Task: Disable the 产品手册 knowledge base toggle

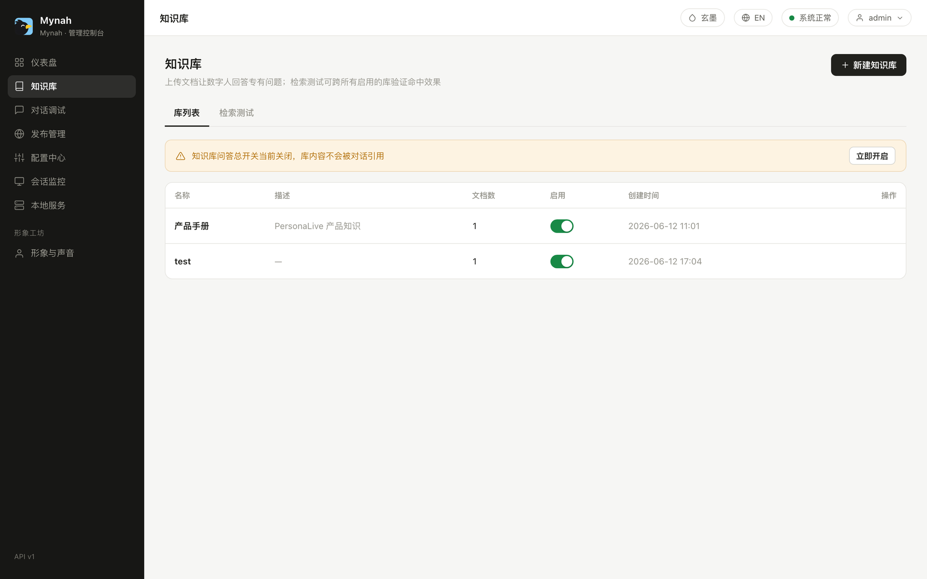Action: point(562,226)
